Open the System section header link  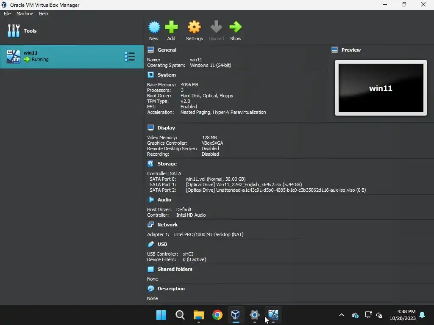pyautogui.click(x=167, y=75)
